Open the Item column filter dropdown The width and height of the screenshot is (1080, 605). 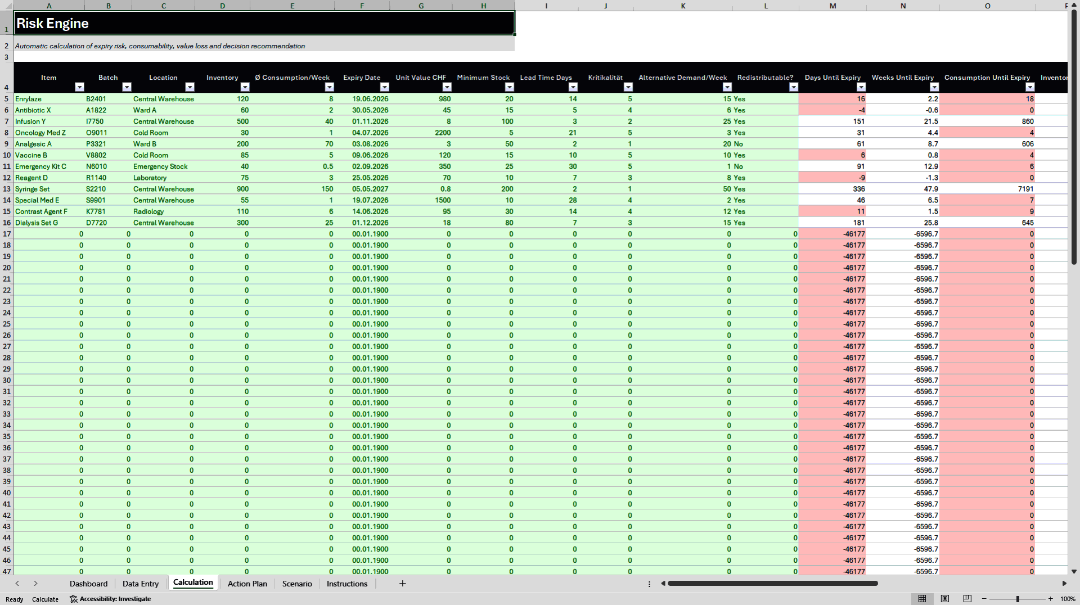tap(79, 87)
